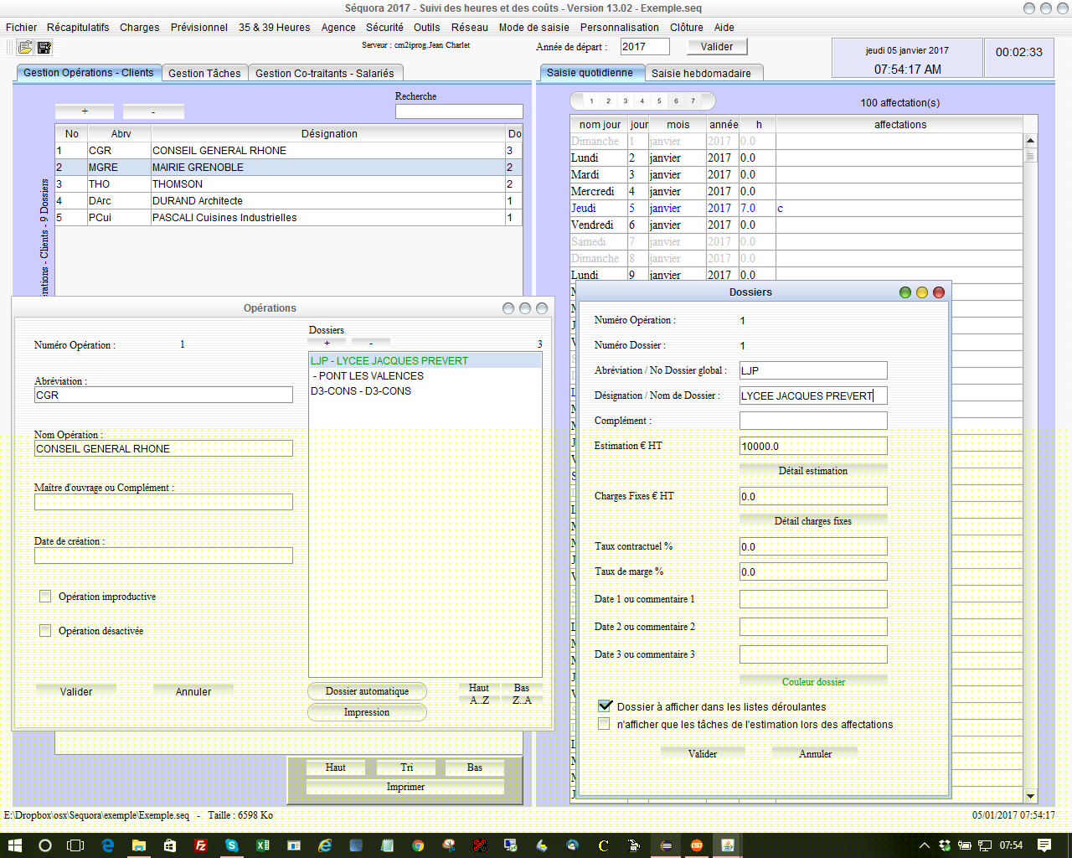Open Microsoft Edge from the taskbar
Screen dimensions: 1072x858
(108, 845)
